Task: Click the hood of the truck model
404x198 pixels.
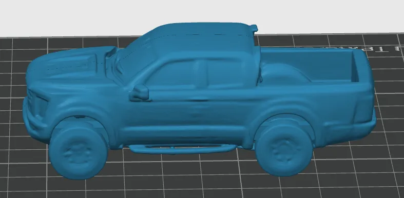Action: [x=67, y=63]
